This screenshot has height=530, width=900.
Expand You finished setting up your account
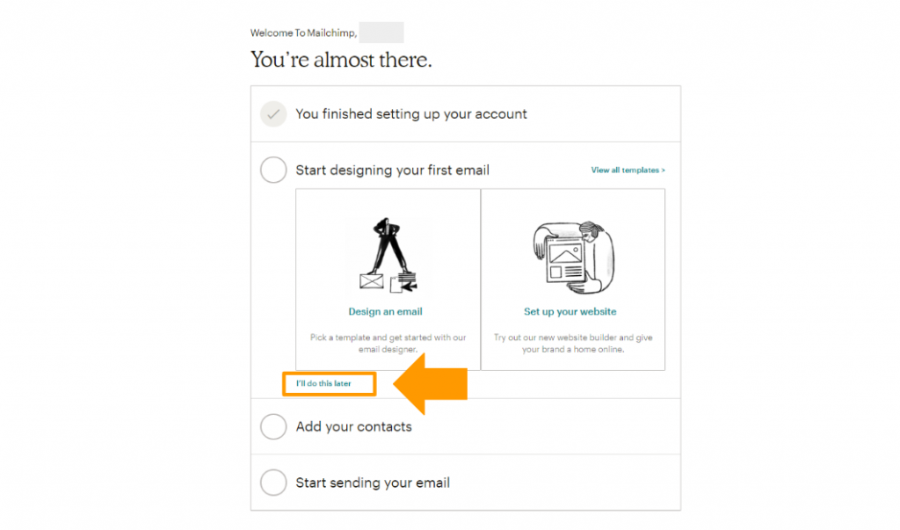tap(411, 114)
